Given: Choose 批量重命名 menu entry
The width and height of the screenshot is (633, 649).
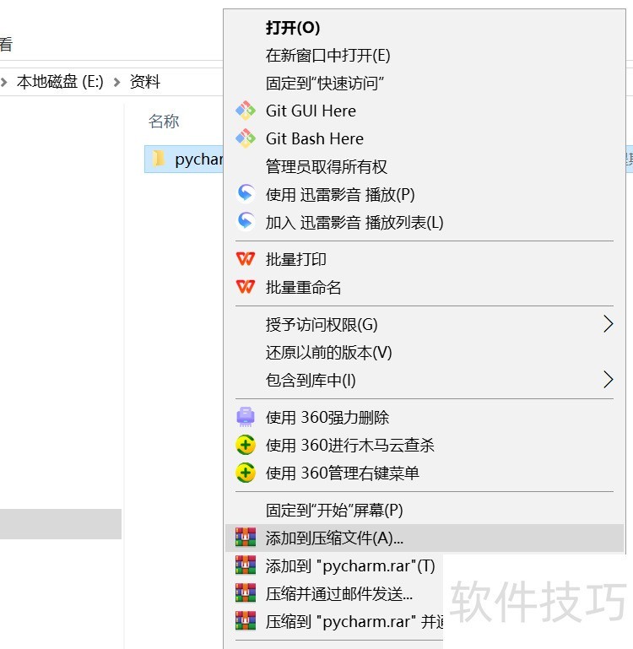Looking at the screenshot, I should pyautogui.click(x=425, y=287).
